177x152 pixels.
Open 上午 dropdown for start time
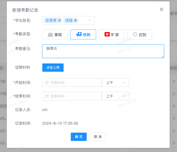(115, 83)
